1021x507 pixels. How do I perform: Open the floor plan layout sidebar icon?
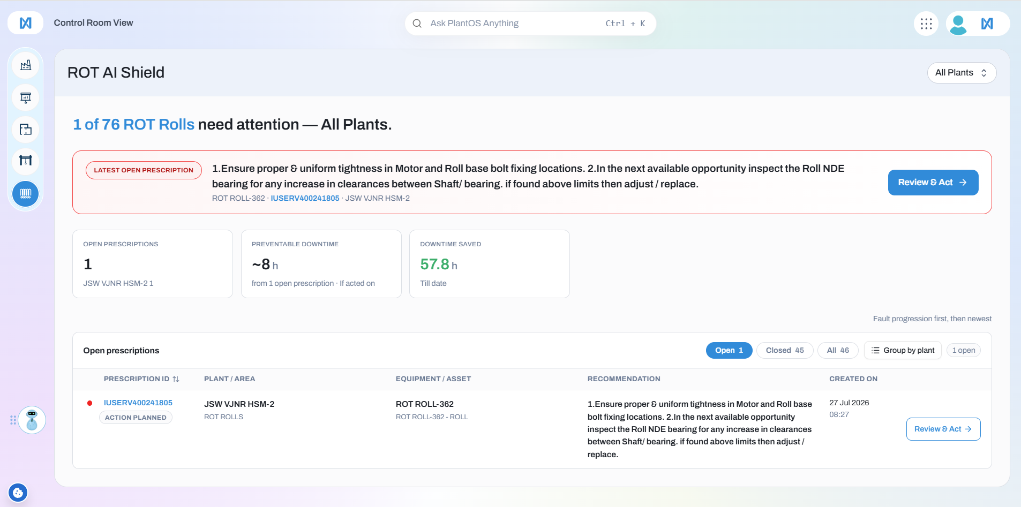(x=25, y=130)
